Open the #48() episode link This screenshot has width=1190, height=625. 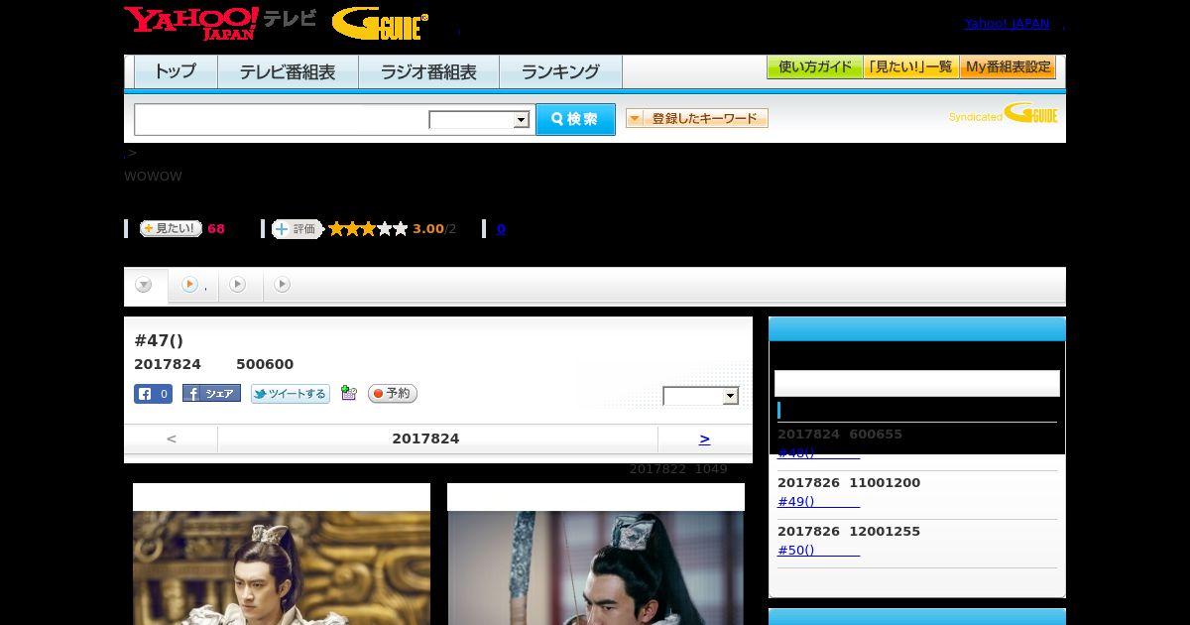tap(818, 452)
